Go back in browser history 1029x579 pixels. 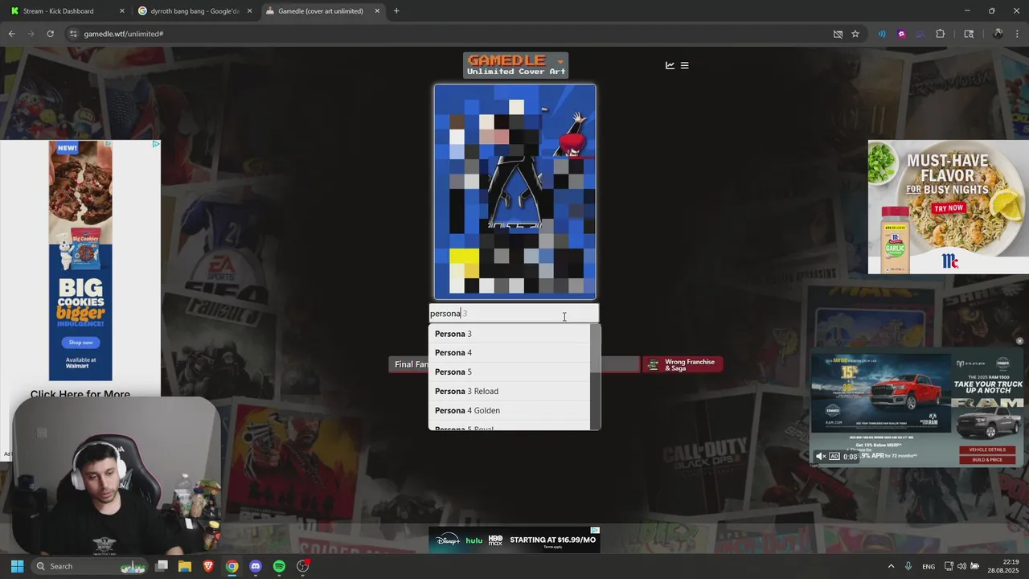11,34
